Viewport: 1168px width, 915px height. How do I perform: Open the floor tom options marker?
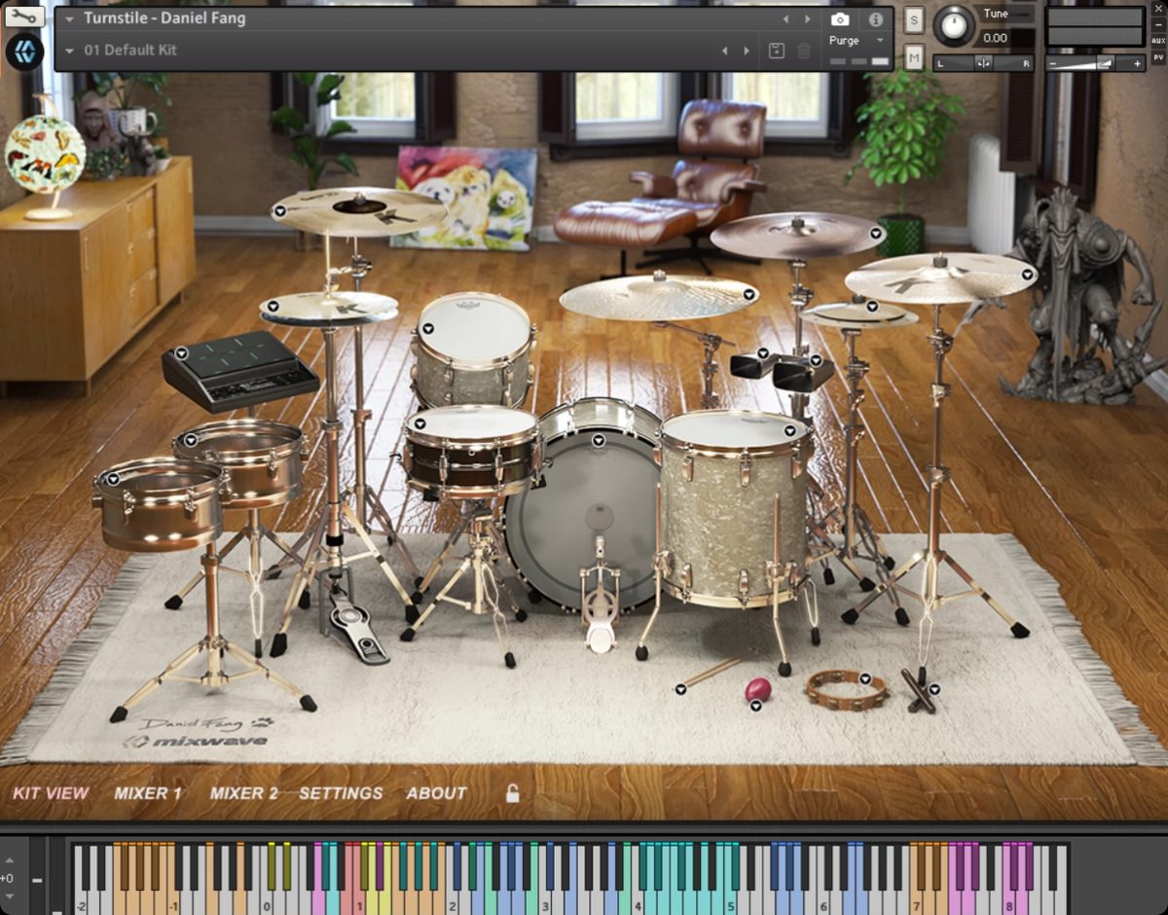tap(790, 429)
